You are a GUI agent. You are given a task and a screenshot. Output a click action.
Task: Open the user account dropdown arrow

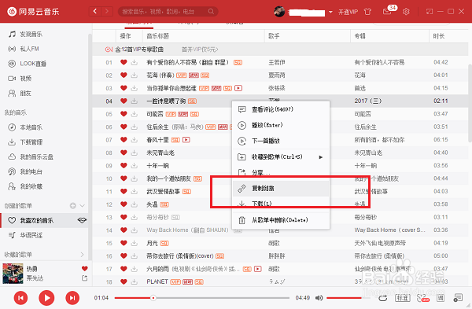pyautogui.click(x=330, y=12)
